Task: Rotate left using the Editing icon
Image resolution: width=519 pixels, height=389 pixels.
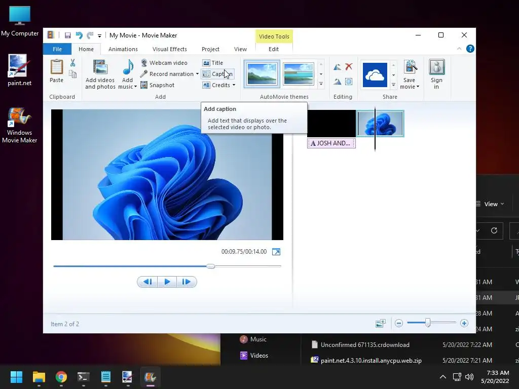Action: [x=337, y=67]
